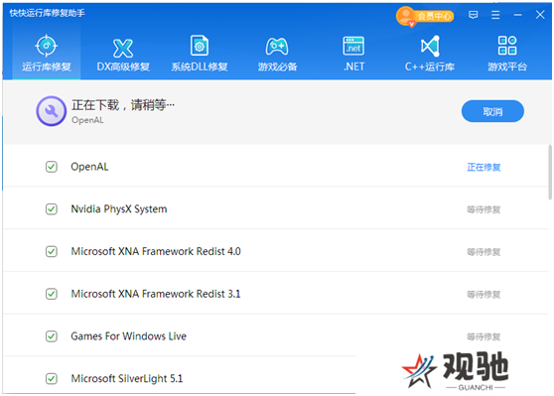Screen dimensions: 554x396
Task: Toggle XNA Framework Redist 3.1 checkbox
Action: tap(52, 294)
